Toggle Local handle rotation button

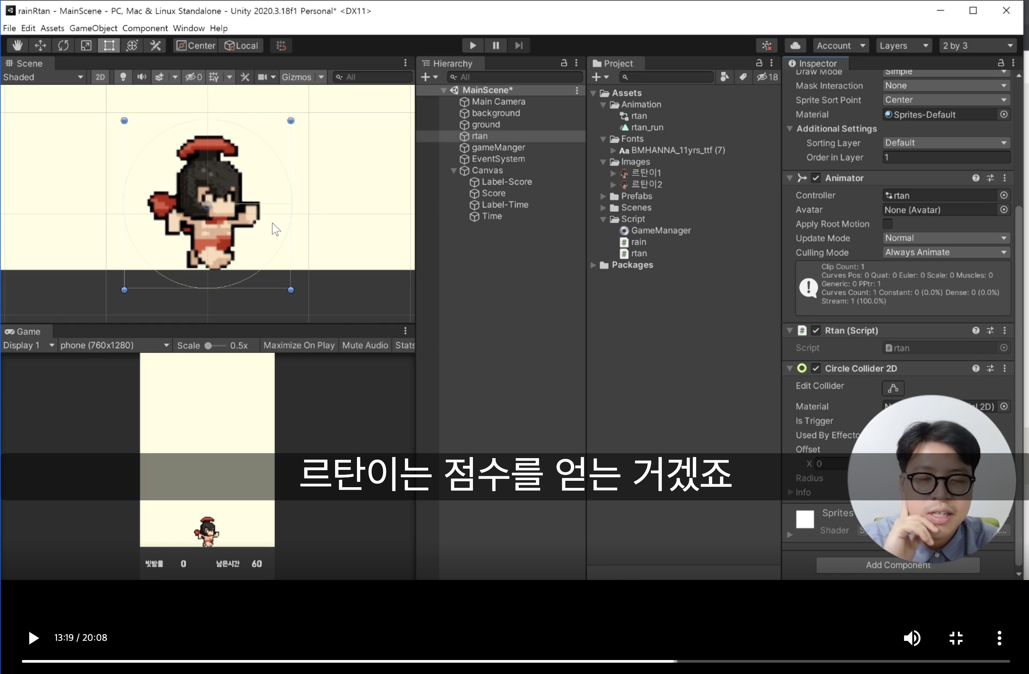(241, 45)
